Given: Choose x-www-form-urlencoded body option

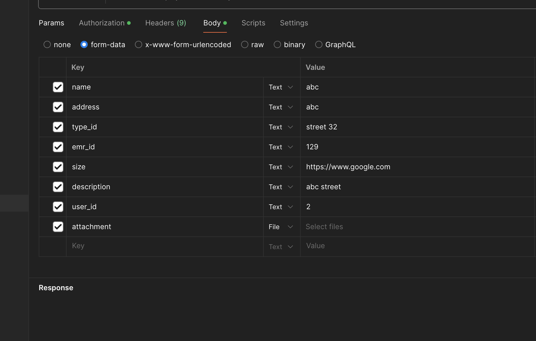Looking at the screenshot, I should coord(139,45).
